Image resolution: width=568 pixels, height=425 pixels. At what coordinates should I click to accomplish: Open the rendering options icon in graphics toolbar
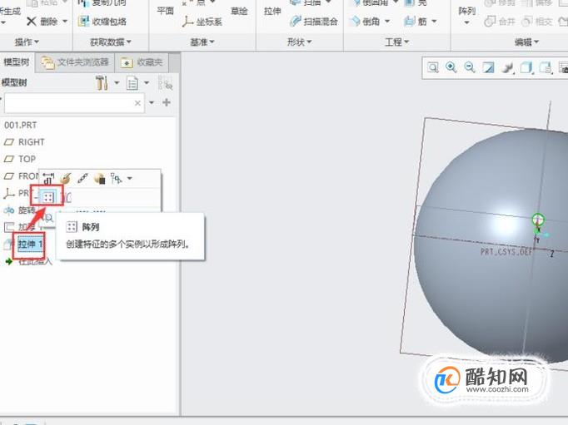point(507,67)
